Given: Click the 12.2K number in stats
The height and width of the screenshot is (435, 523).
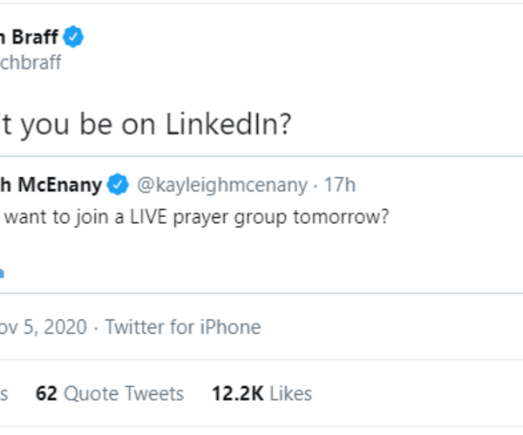Looking at the screenshot, I should [x=237, y=394].
